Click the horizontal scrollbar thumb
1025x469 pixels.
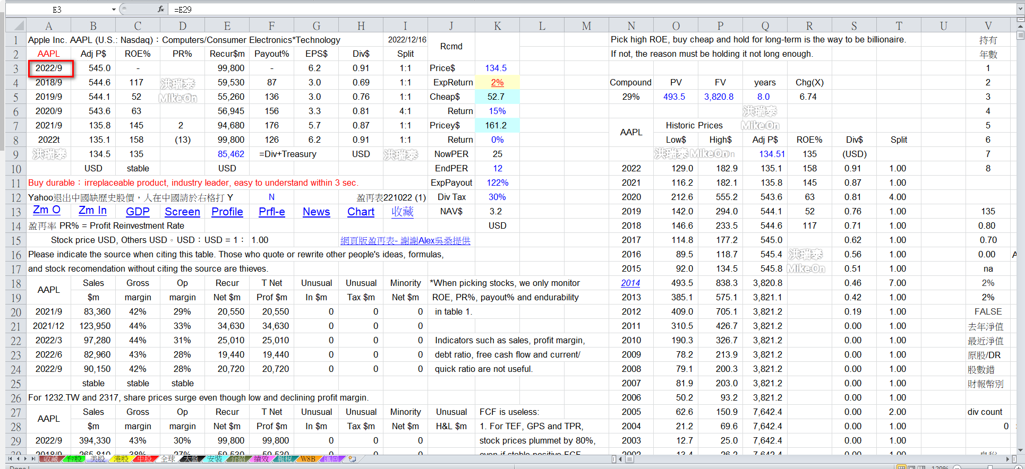click(x=629, y=459)
